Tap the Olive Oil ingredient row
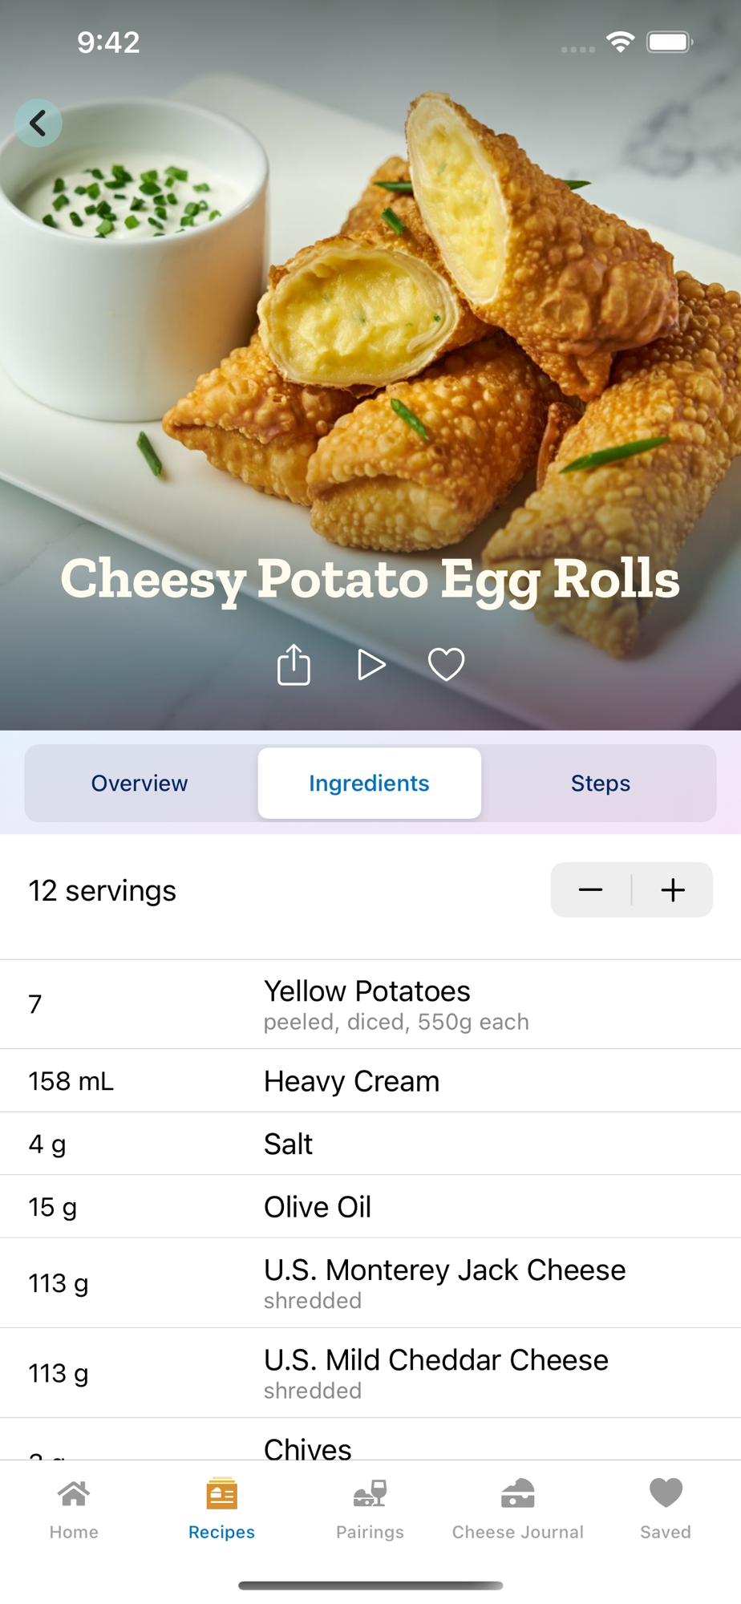741x1604 pixels. click(x=370, y=1206)
